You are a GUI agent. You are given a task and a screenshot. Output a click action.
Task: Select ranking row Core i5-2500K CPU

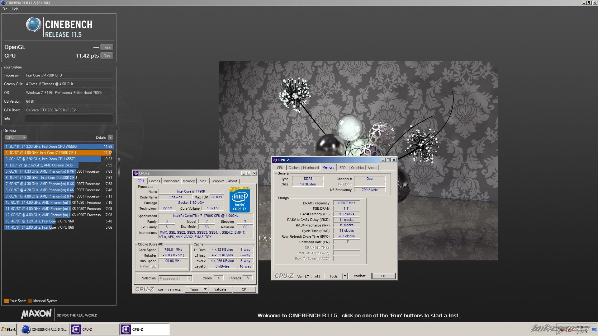pyautogui.click(x=59, y=178)
